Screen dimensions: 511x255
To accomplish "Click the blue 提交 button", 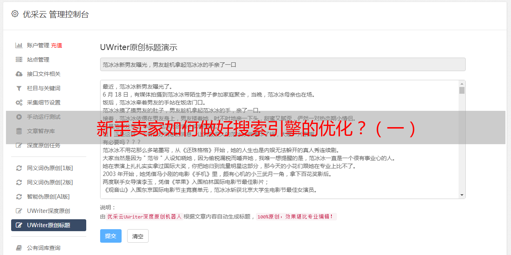I will pyautogui.click(x=111, y=236).
